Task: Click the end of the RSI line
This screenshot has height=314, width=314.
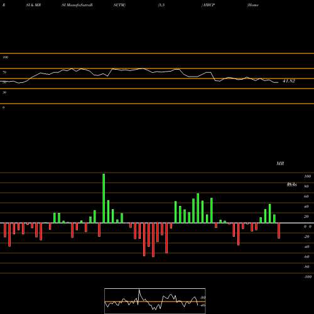Action: pyautogui.click(x=278, y=82)
